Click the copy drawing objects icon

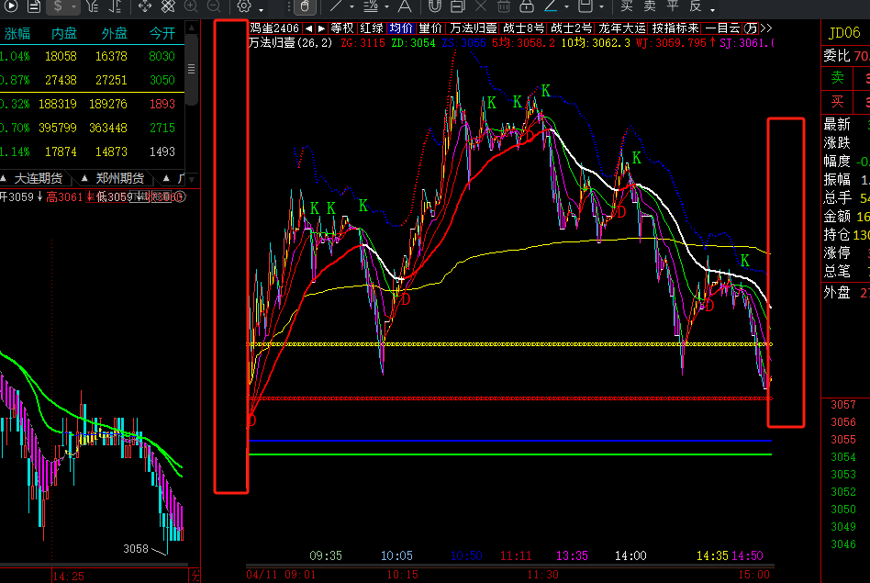click(x=458, y=6)
